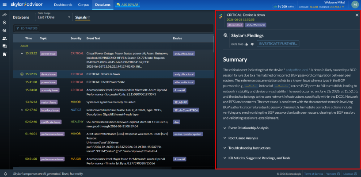Switch to the Corpus tab
Viewport: 361px width, 177px height.
(84, 4)
